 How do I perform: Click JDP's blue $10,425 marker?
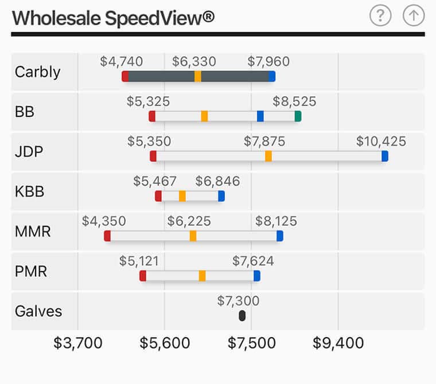pos(385,156)
